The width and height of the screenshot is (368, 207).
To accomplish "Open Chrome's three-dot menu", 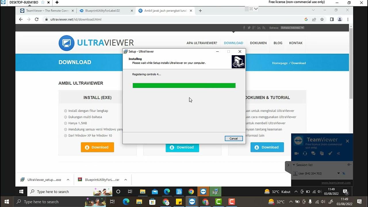I will click(348, 19).
